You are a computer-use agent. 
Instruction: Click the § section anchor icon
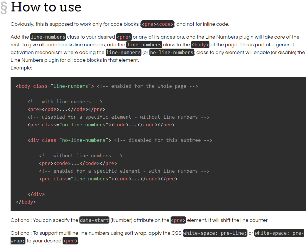(4, 8)
